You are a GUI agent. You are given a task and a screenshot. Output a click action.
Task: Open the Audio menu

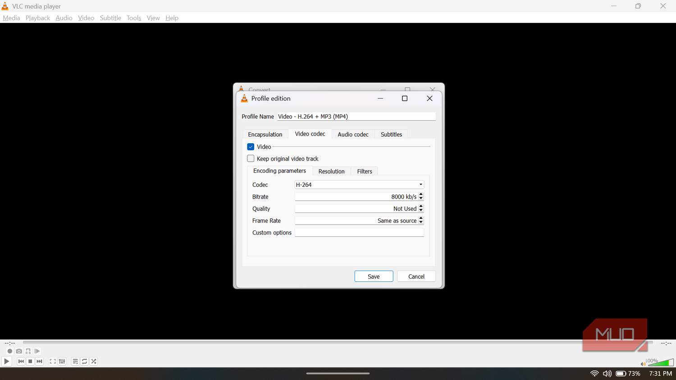64,18
